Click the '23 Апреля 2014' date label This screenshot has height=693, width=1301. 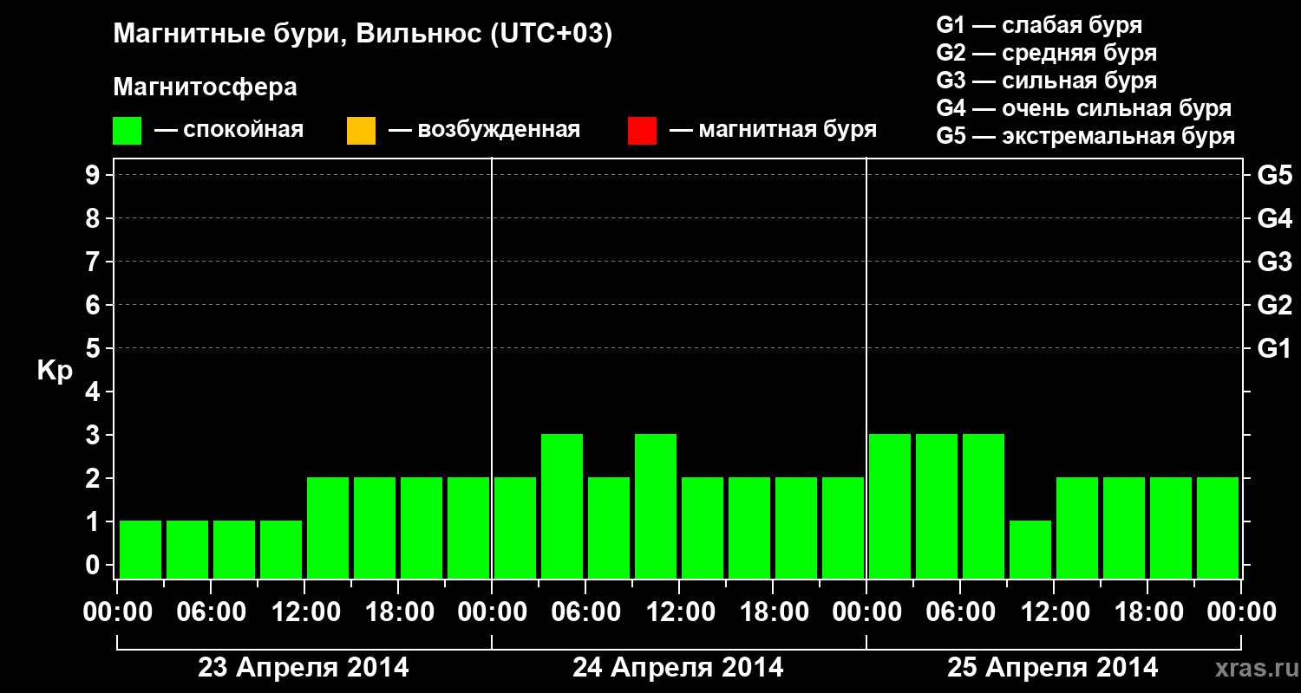pos(304,667)
